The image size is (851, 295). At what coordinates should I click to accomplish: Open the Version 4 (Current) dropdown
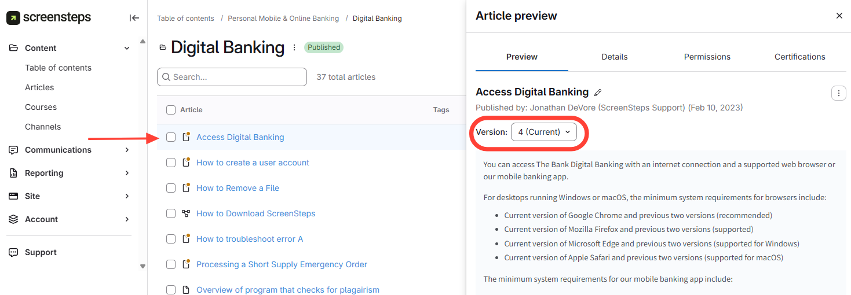[543, 132]
